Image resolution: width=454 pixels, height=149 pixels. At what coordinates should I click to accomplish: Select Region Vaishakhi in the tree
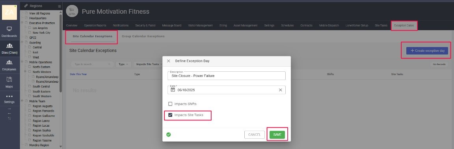[43, 135]
